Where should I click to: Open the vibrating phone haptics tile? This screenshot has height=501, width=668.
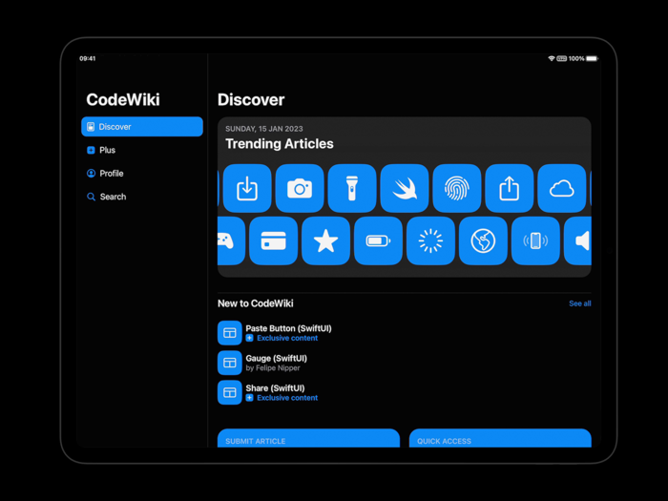tap(535, 240)
